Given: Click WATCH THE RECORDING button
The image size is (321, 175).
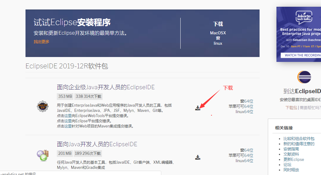Looking at the screenshot, I should pyautogui.click(x=301, y=55).
